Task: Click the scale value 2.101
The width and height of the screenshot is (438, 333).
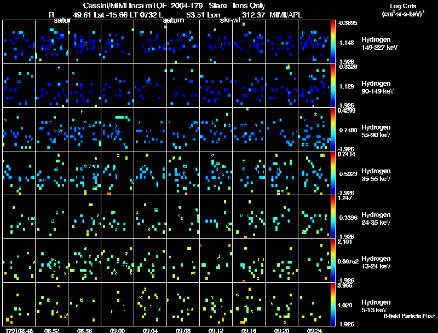Action: 345,242
